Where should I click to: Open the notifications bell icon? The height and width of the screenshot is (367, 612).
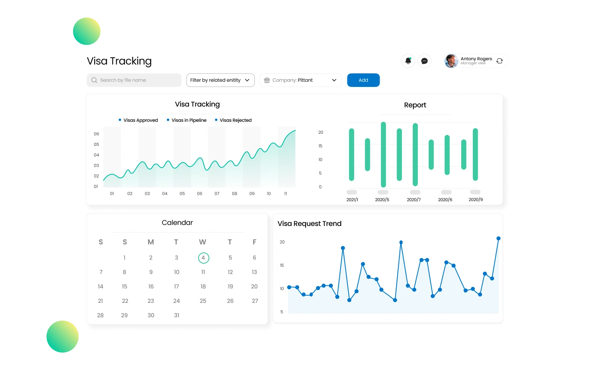tap(408, 61)
